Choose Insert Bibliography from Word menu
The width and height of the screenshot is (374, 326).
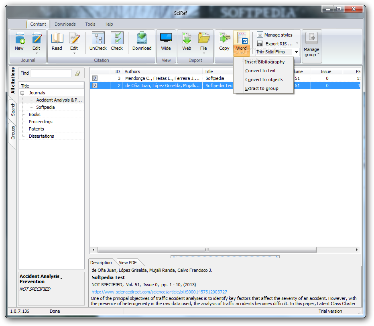click(x=265, y=62)
